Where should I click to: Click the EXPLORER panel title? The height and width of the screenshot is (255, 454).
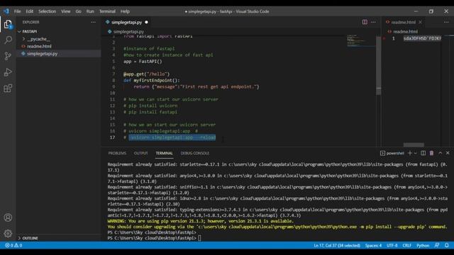click(31, 22)
